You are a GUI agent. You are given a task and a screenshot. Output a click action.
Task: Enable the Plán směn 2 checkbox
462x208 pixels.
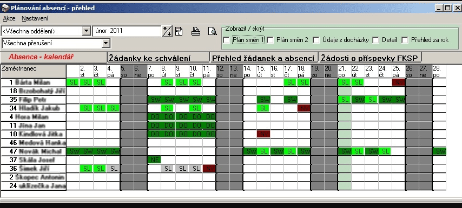click(x=270, y=40)
